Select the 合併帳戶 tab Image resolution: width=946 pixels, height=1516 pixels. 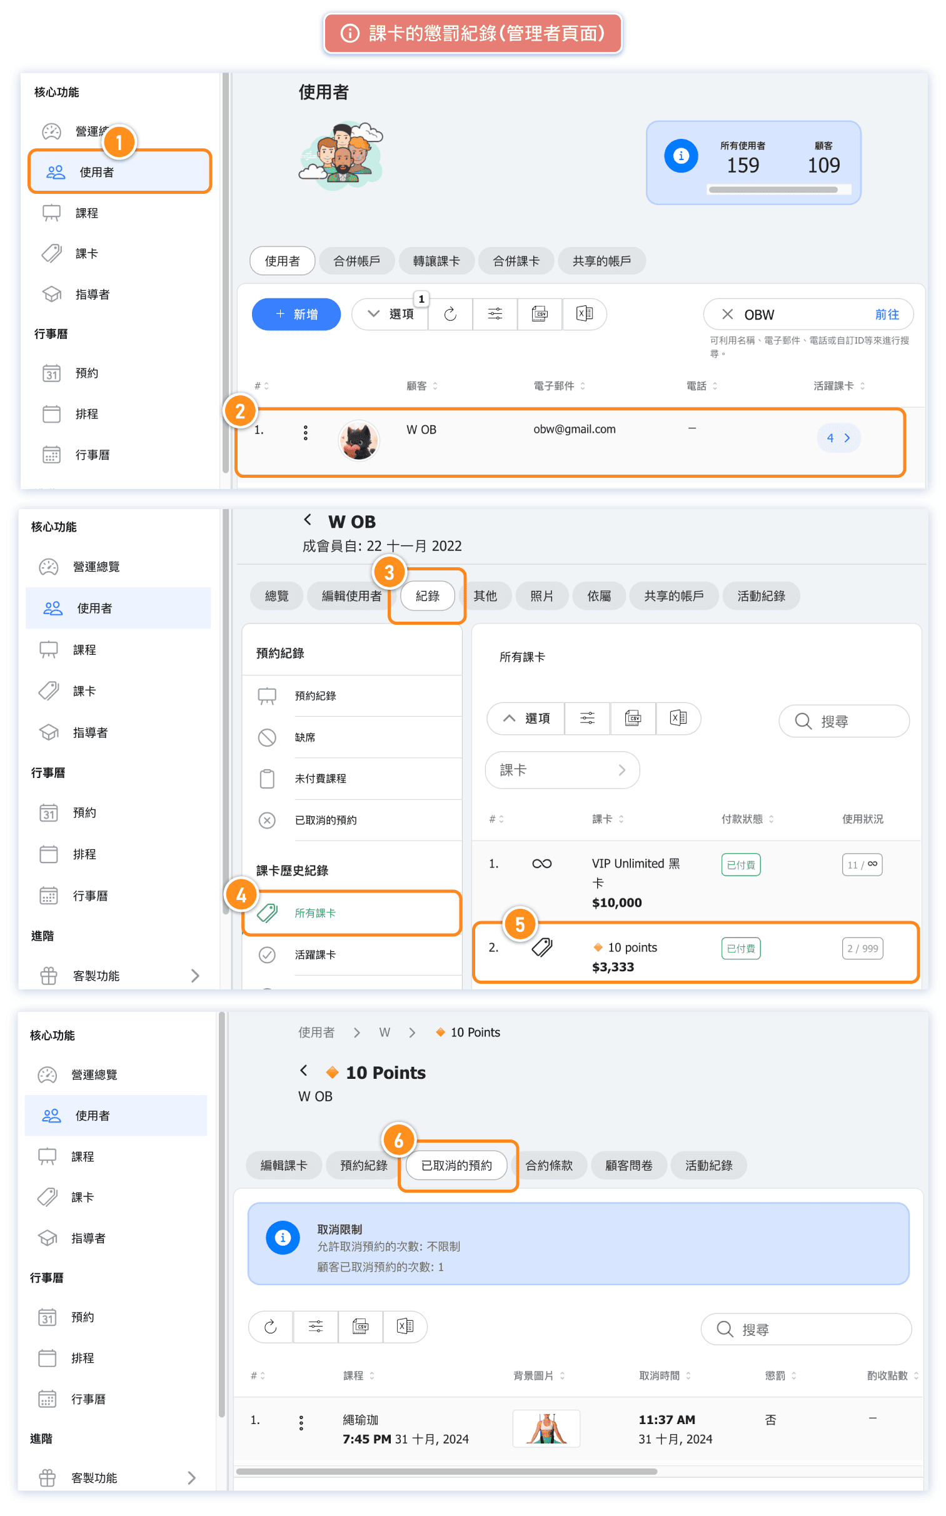tap(356, 261)
